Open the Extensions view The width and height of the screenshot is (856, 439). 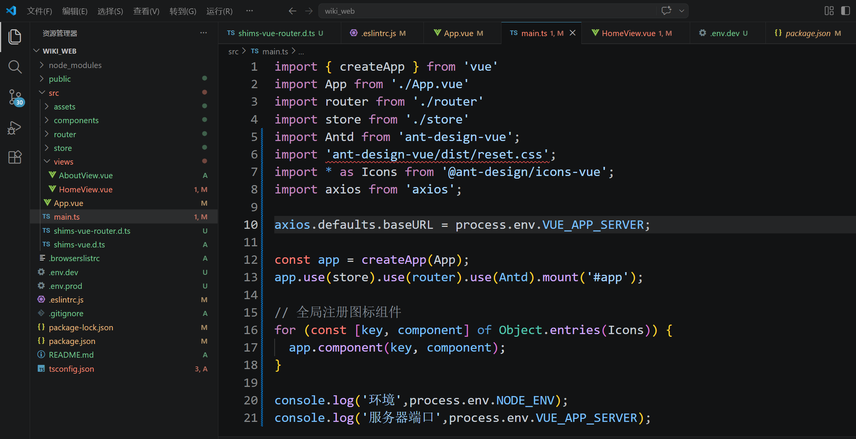click(x=15, y=157)
